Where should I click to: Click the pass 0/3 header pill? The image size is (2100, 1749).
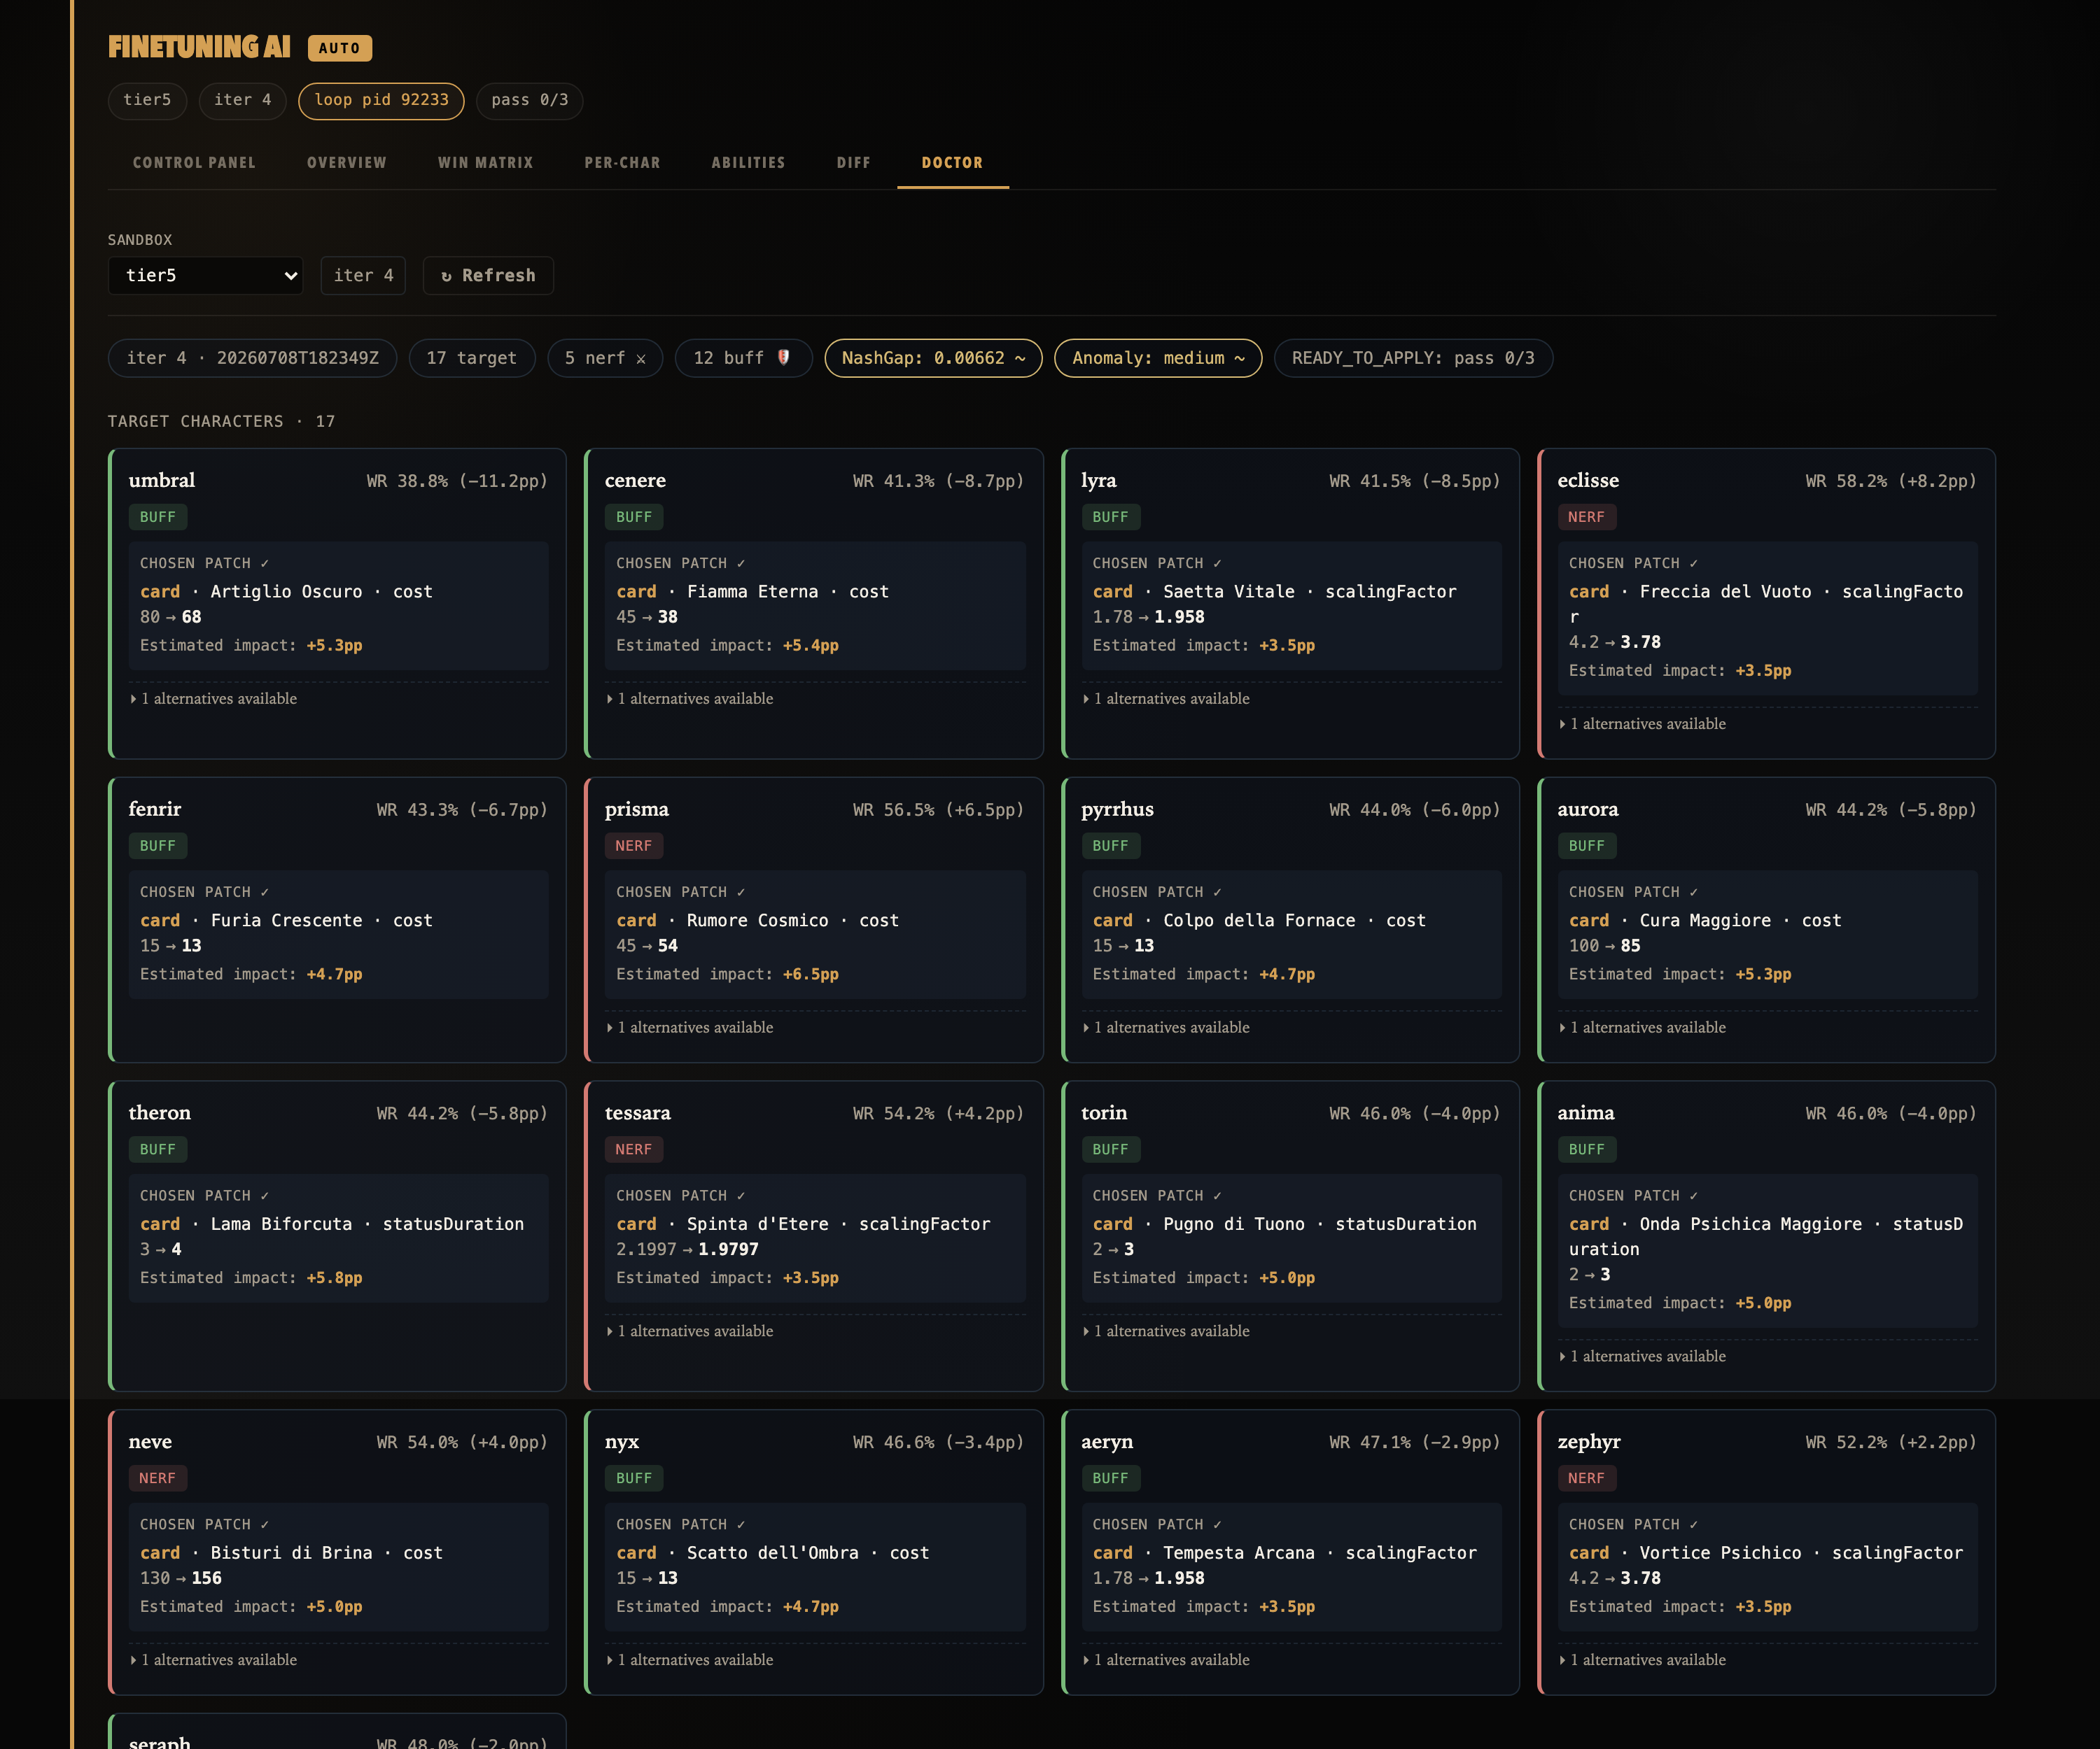(x=529, y=100)
